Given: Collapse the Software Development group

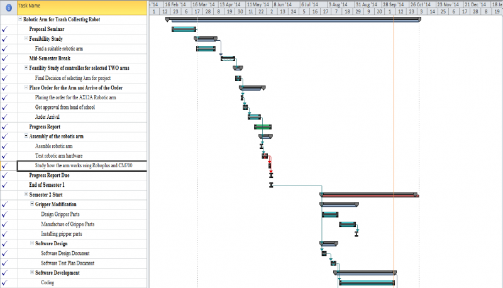Looking at the screenshot, I should pos(32,273).
